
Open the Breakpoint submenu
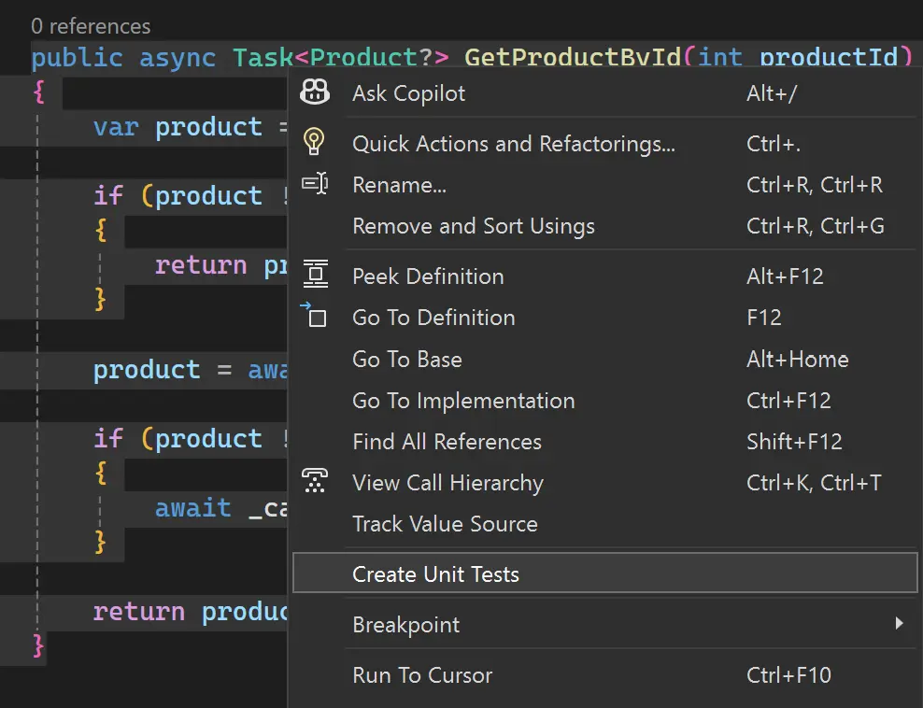(x=406, y=625)
